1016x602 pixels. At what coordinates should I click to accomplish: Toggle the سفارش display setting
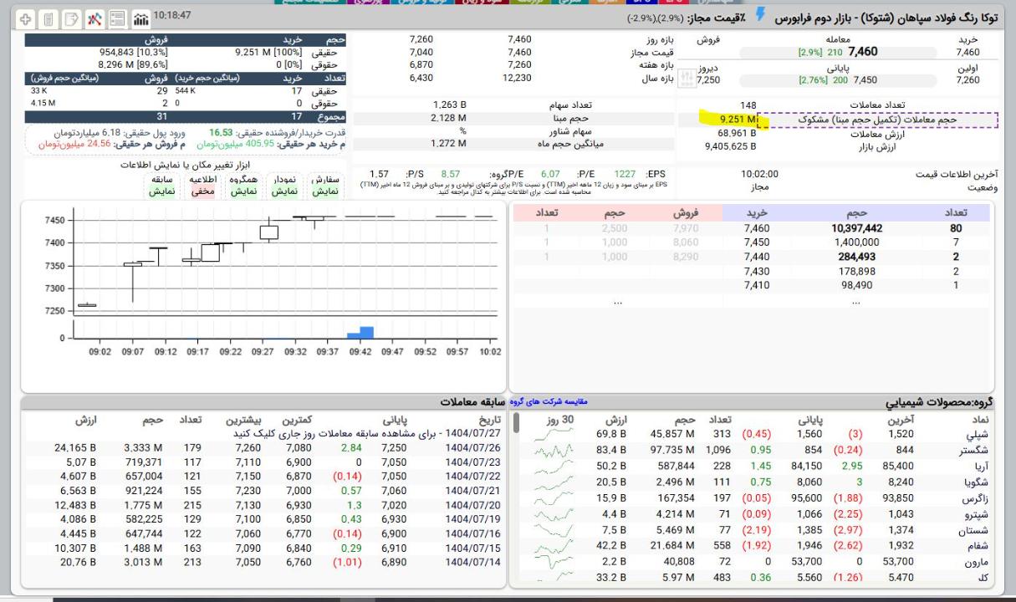[x=325, y=185]
